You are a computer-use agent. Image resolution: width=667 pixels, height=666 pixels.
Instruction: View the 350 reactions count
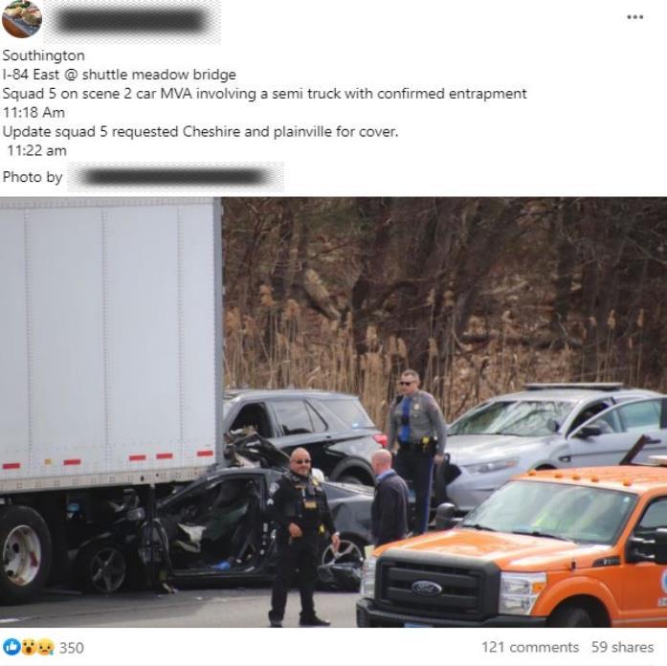[72, 648]
